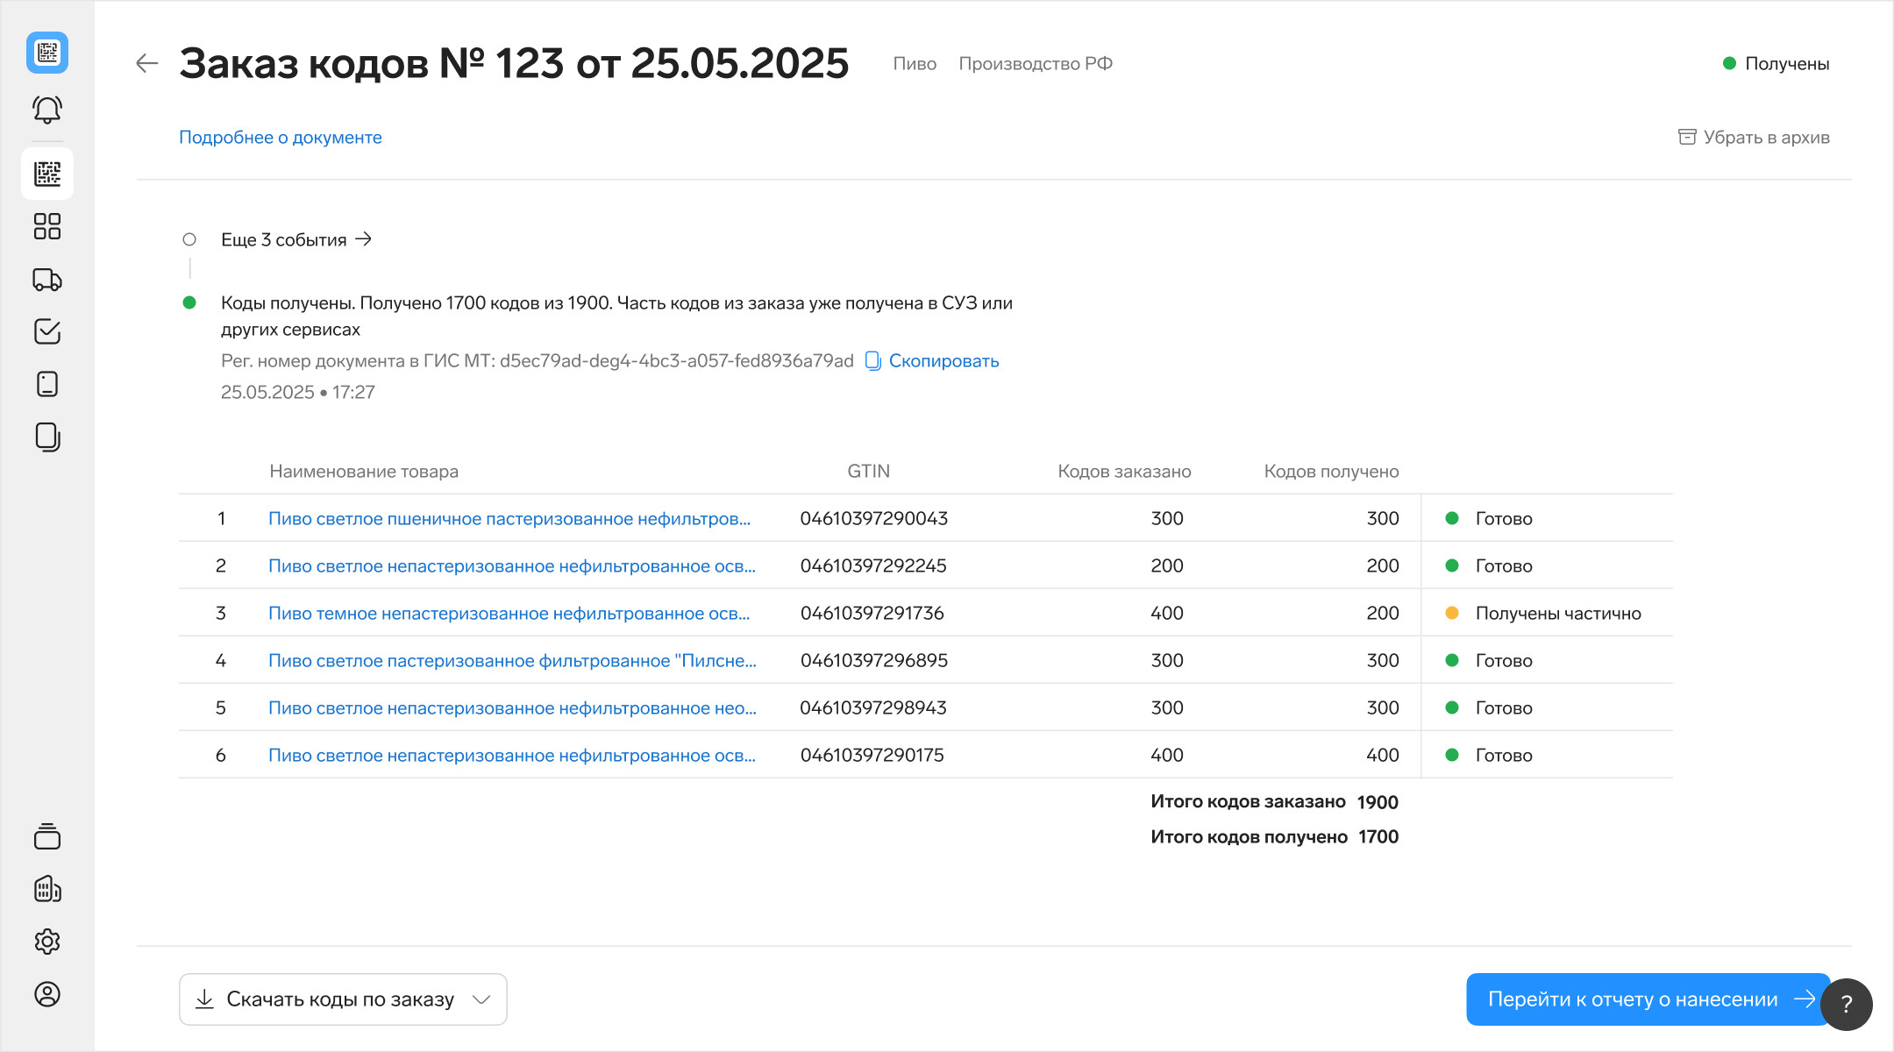
Task: Click the back arrow next to order title
Action: [x=146, y=63]
